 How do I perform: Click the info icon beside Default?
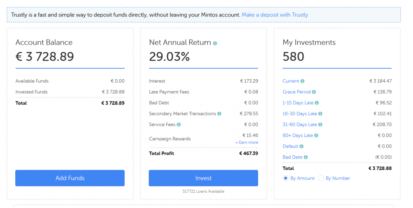[302, 147]
